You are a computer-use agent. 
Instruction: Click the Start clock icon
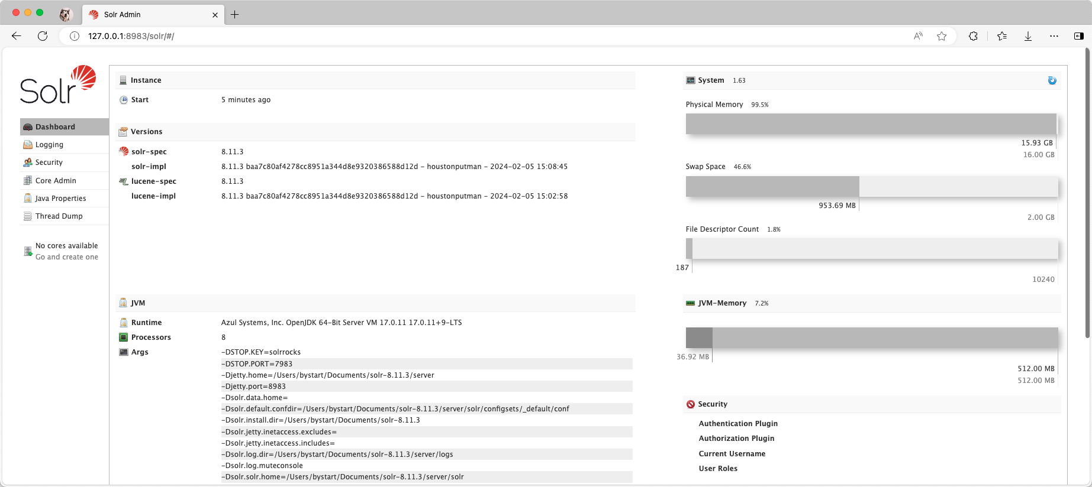(x=124, y=100)
